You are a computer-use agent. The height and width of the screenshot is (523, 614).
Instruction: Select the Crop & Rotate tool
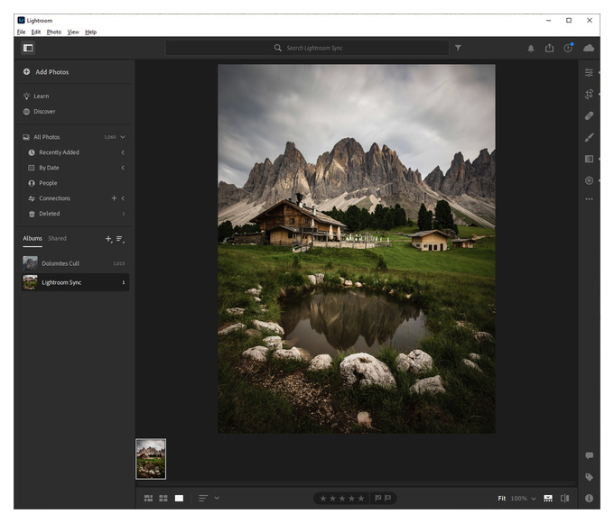[589, 94]
